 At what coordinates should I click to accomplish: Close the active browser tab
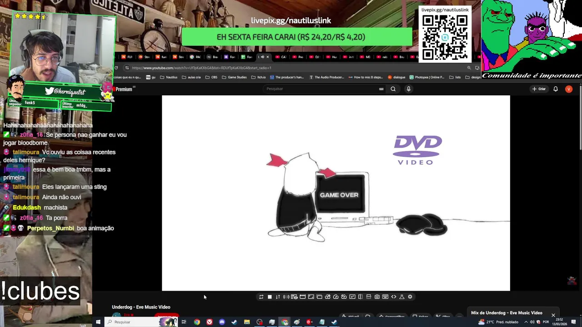tap(267, 57)
